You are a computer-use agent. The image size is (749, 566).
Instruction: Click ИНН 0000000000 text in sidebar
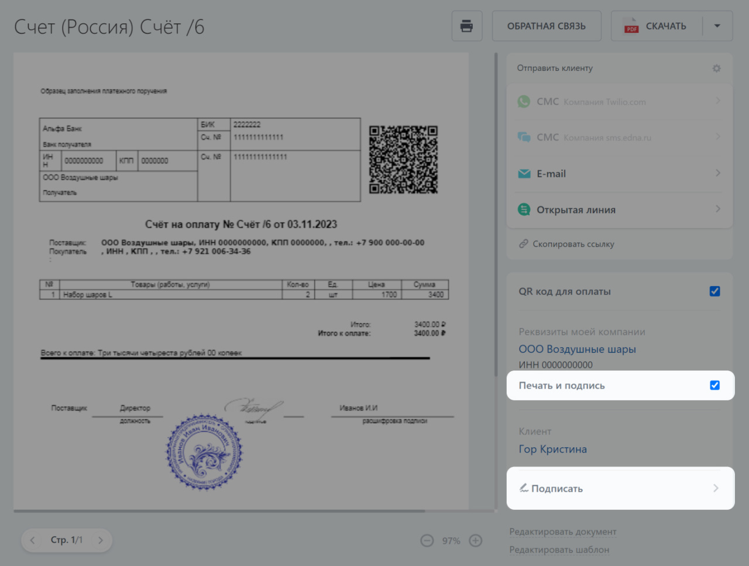coord(555,365)
